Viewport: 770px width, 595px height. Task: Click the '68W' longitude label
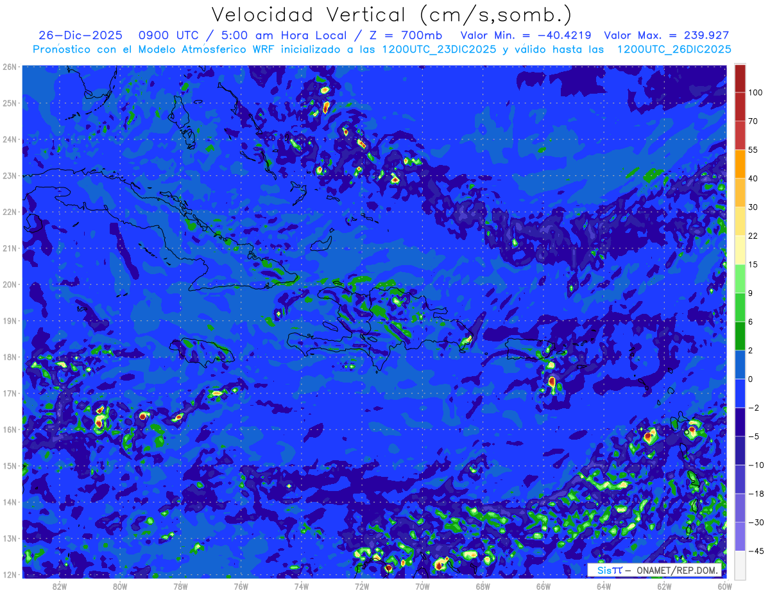[483, 586]
